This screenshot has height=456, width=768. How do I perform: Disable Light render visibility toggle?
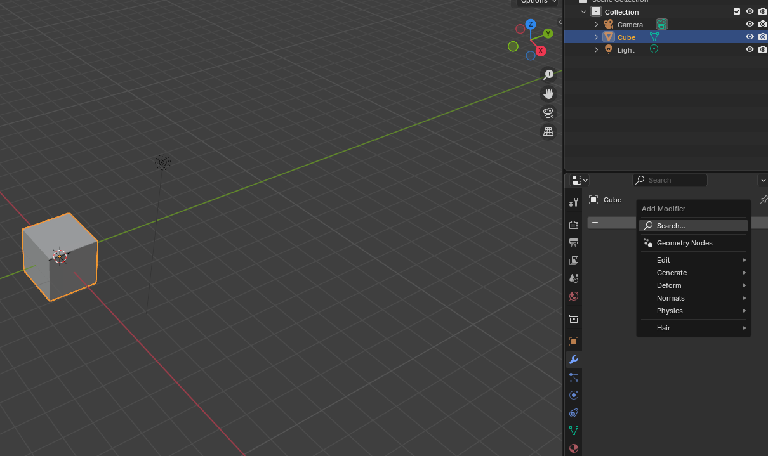762,49
